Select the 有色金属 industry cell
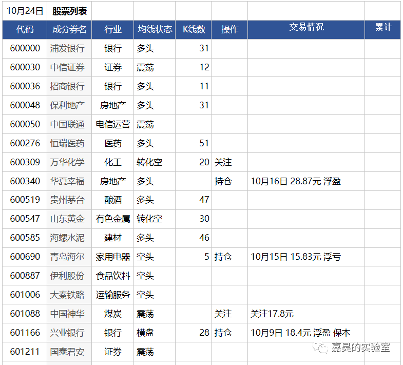The image size is (403, 365). pos(112,219)
